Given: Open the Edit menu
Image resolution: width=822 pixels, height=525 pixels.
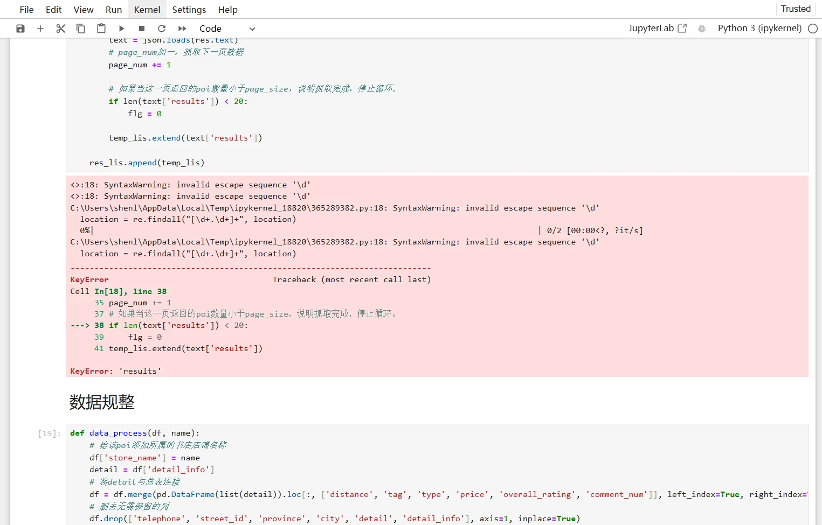Looking at the screenshot, I should [53, 10].
